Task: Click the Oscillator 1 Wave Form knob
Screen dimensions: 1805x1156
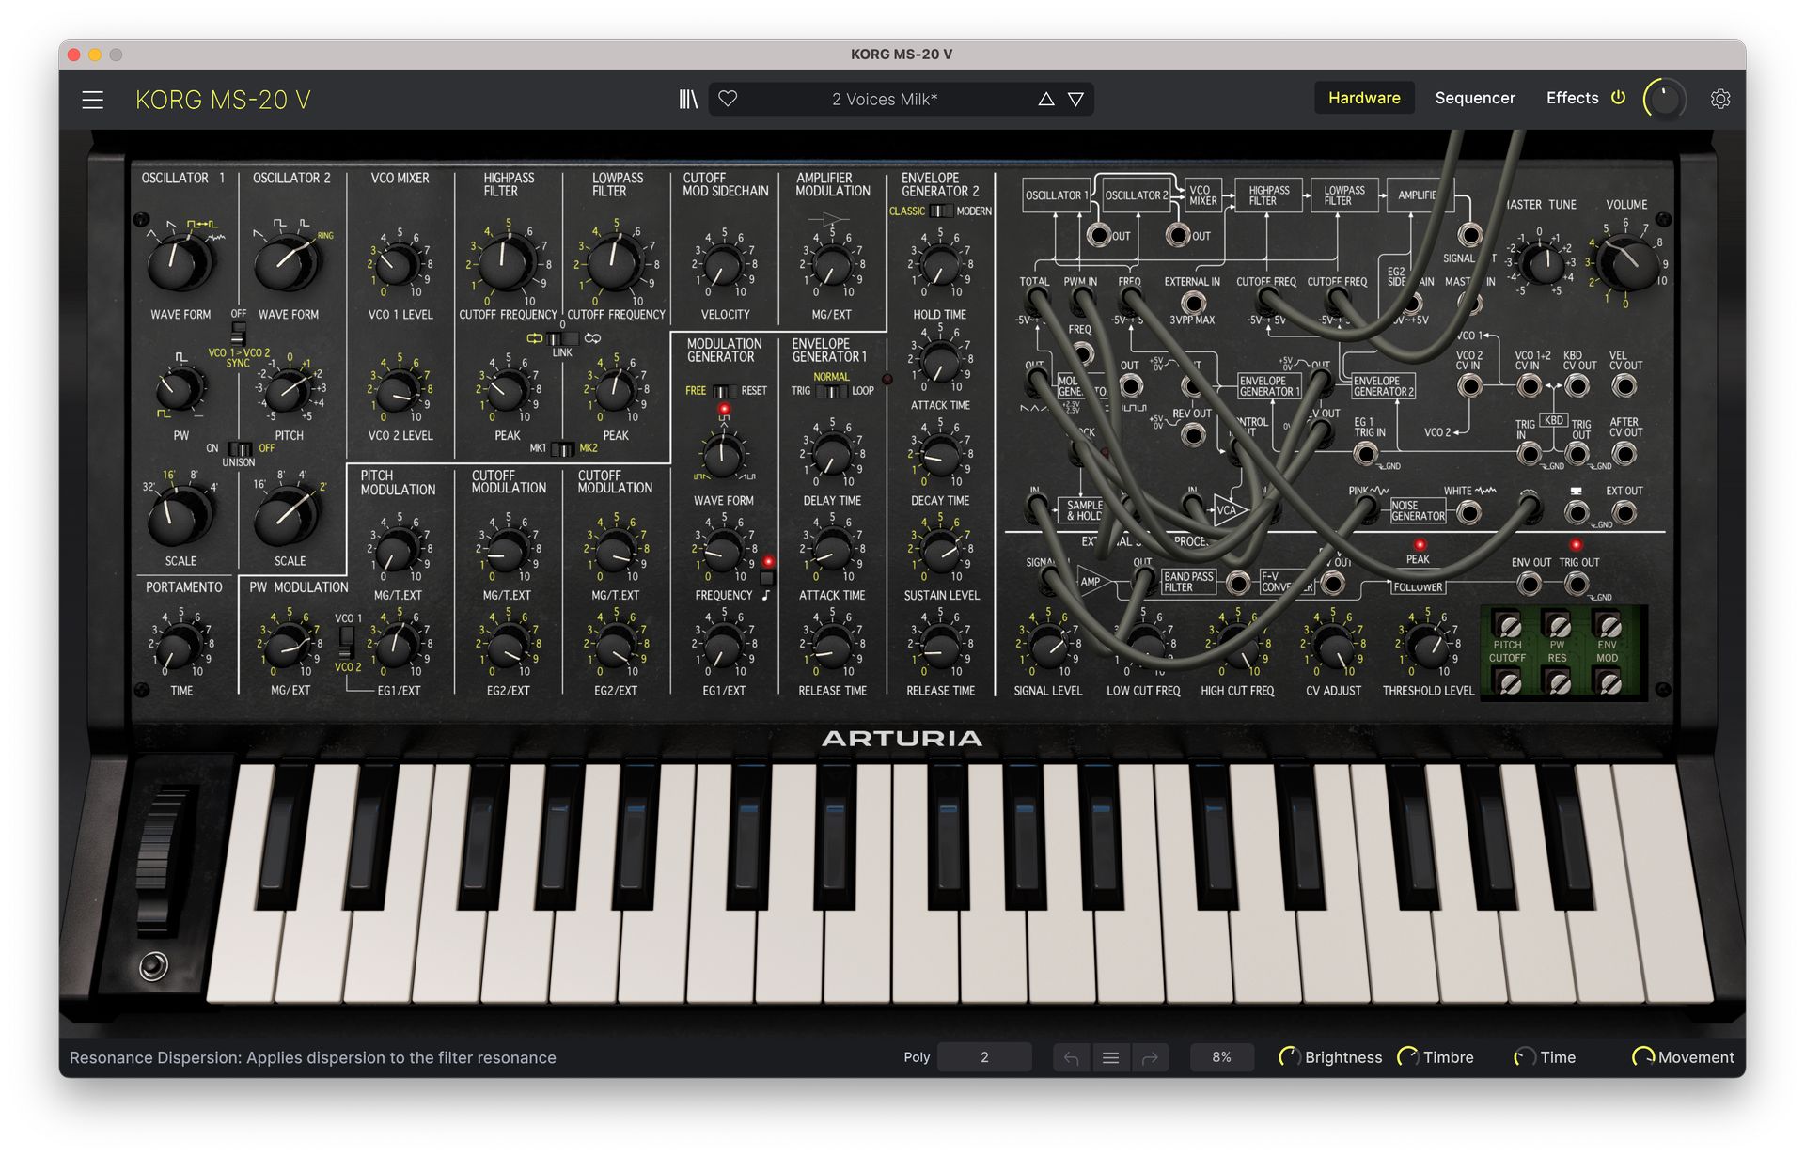Action: (180, 262)
